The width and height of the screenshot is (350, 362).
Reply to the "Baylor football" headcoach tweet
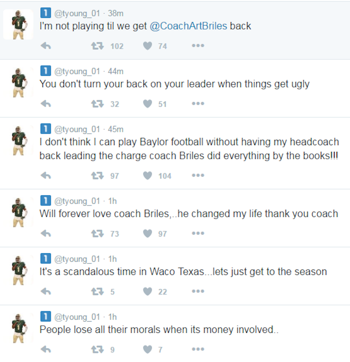46,176
